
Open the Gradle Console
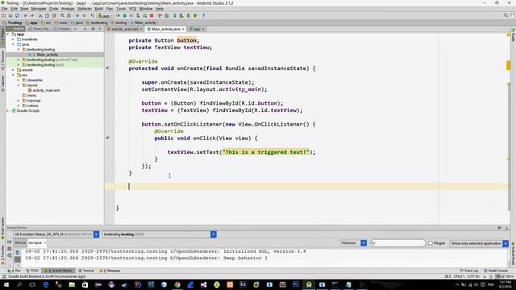pyautogui.click(x=496, y=271)
